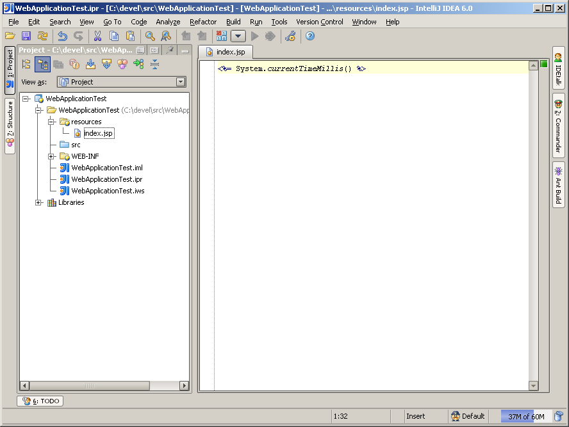This screenshot has width=569, height=427.
Task: Open the Analyze menu
Action: pos(168,22)
